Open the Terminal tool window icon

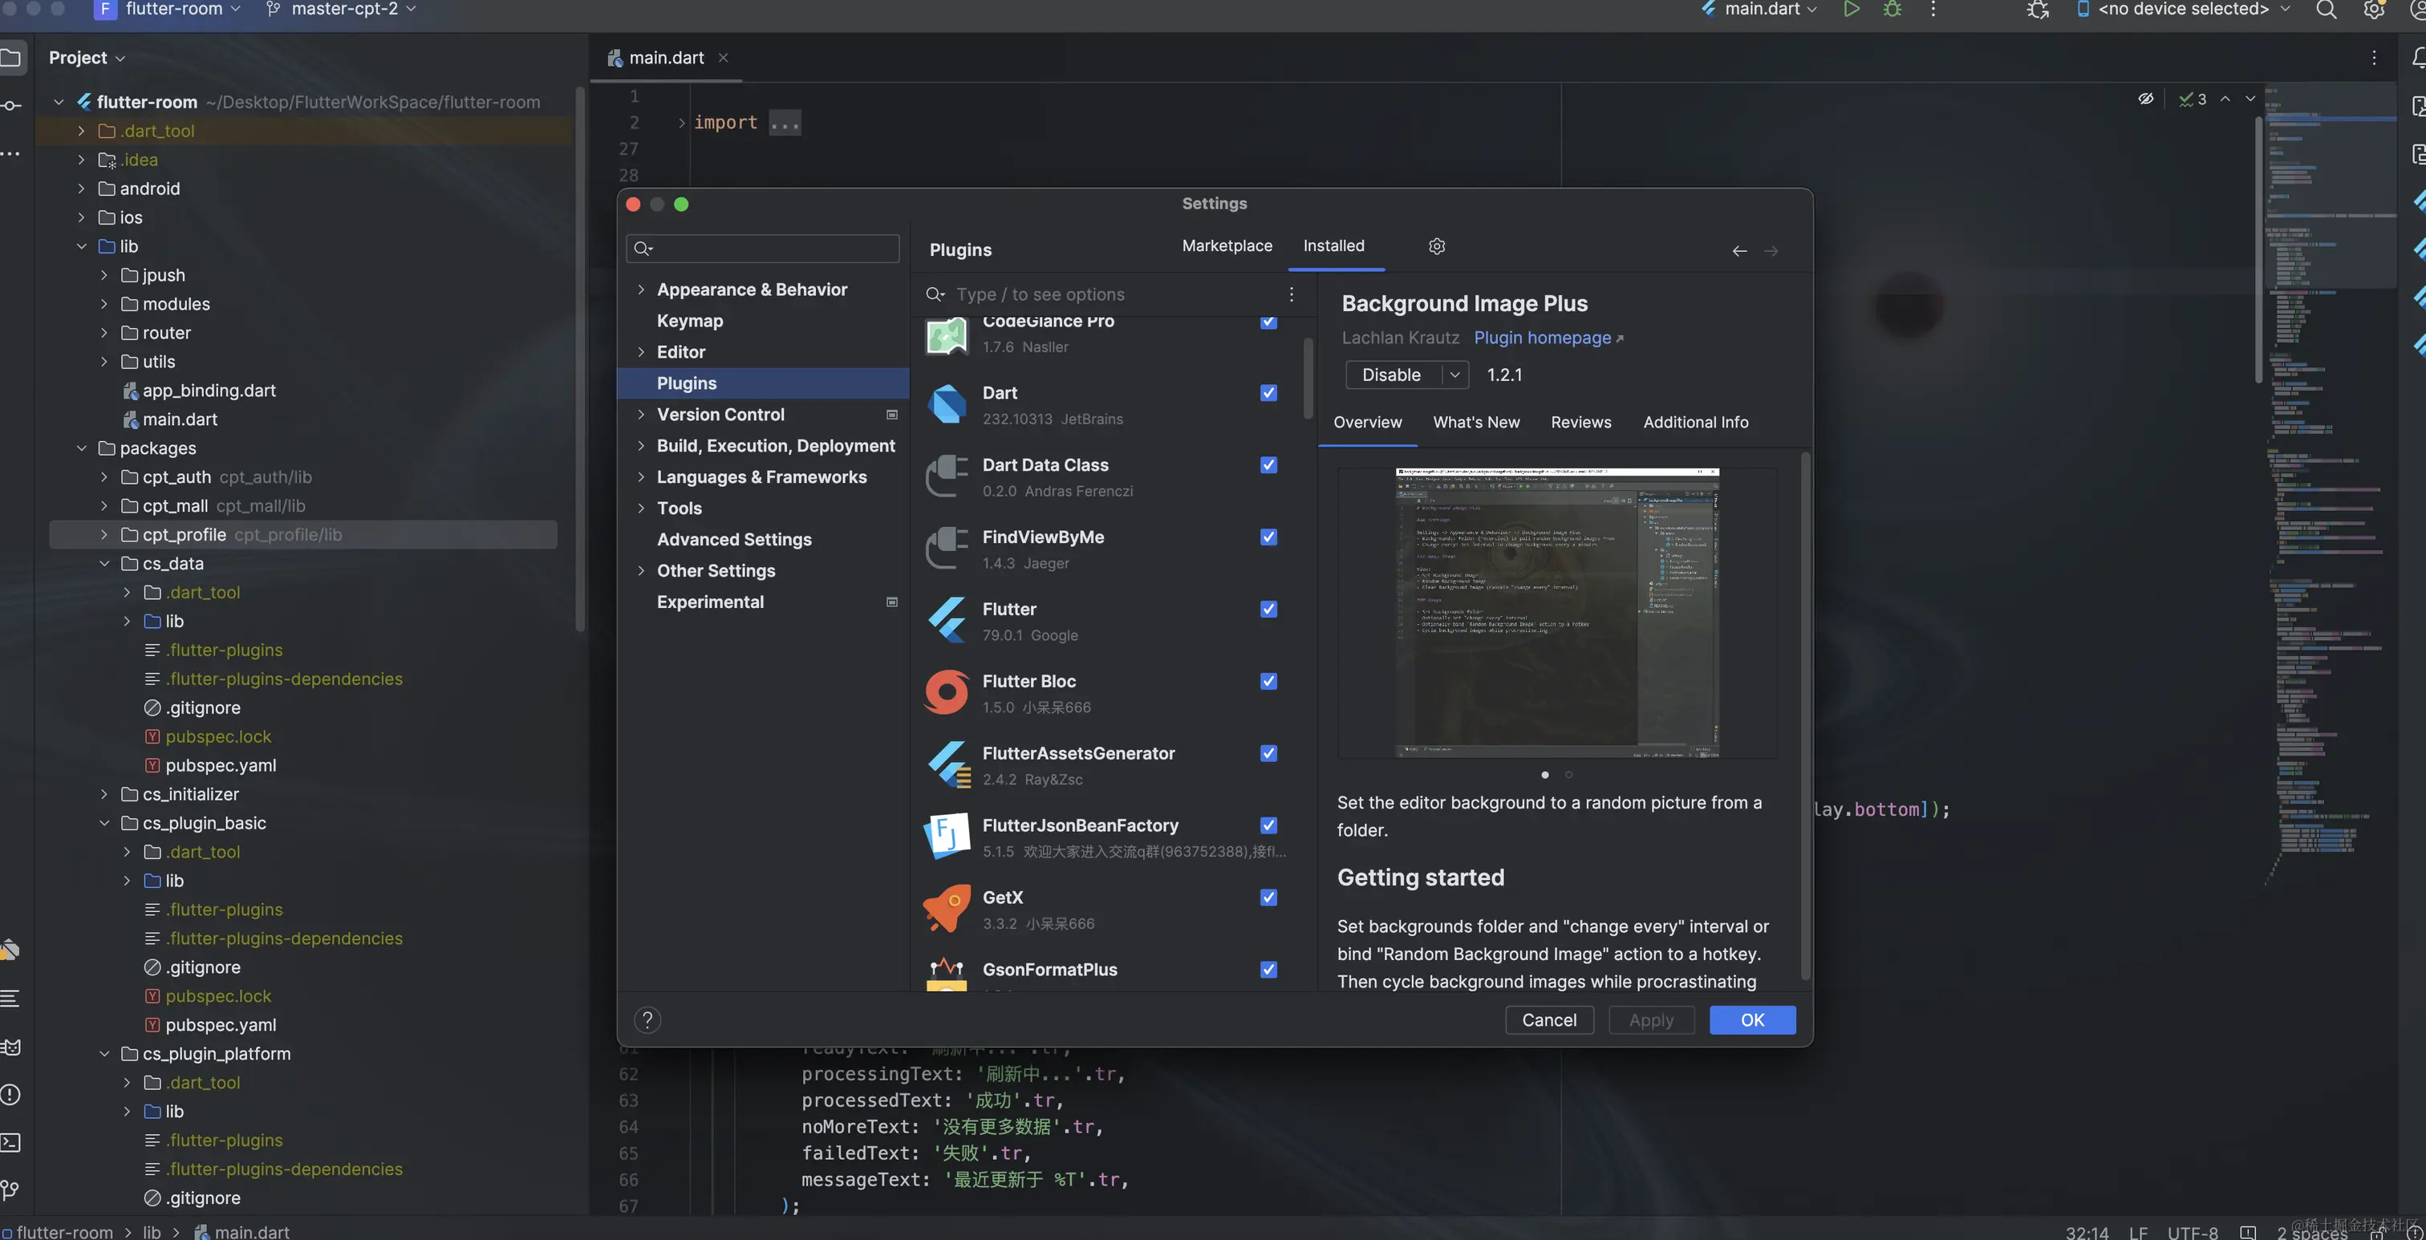pos(10,1143)
